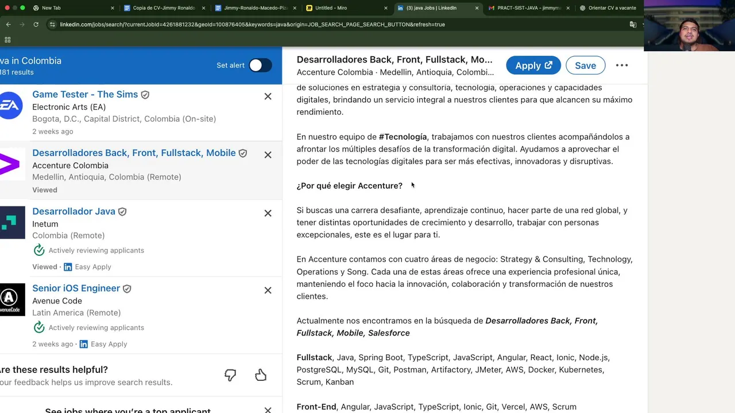The height and width of the screenshot is (413, 735).
Task: Click thumbs down for results feedback
Action: (230, 375)
